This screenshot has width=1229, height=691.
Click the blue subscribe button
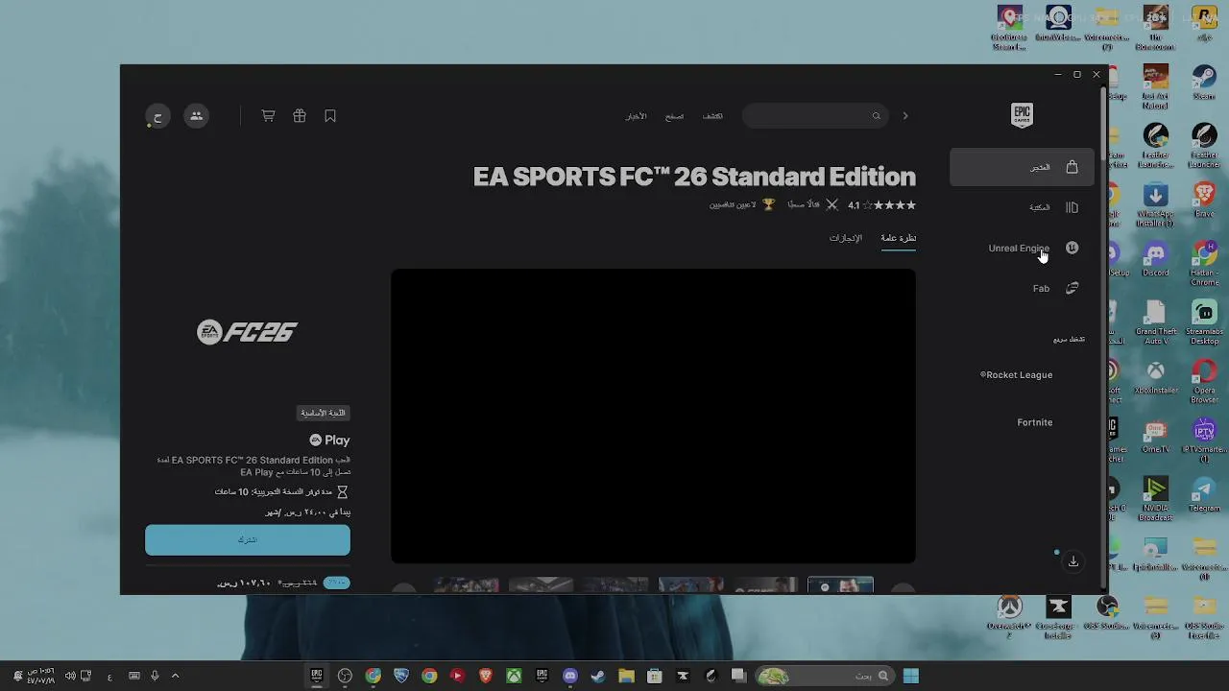click(248, 540)
